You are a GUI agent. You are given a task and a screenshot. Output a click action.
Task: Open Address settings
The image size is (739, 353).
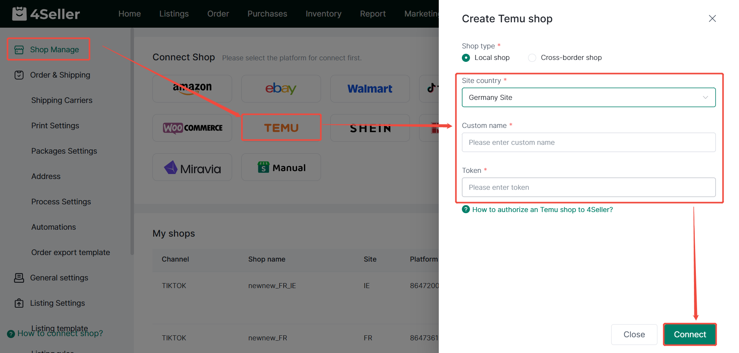pos(46,176)
